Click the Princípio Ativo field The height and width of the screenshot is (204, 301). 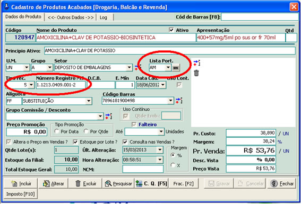pyautogui.click(x=170, y=50)
